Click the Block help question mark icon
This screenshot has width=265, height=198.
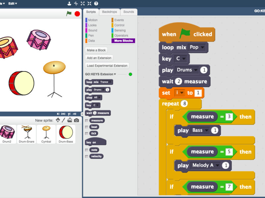coord(96,4)
